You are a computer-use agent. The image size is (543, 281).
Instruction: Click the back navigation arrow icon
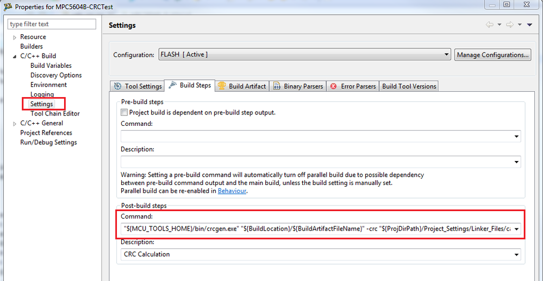click(x=490, y=24)
